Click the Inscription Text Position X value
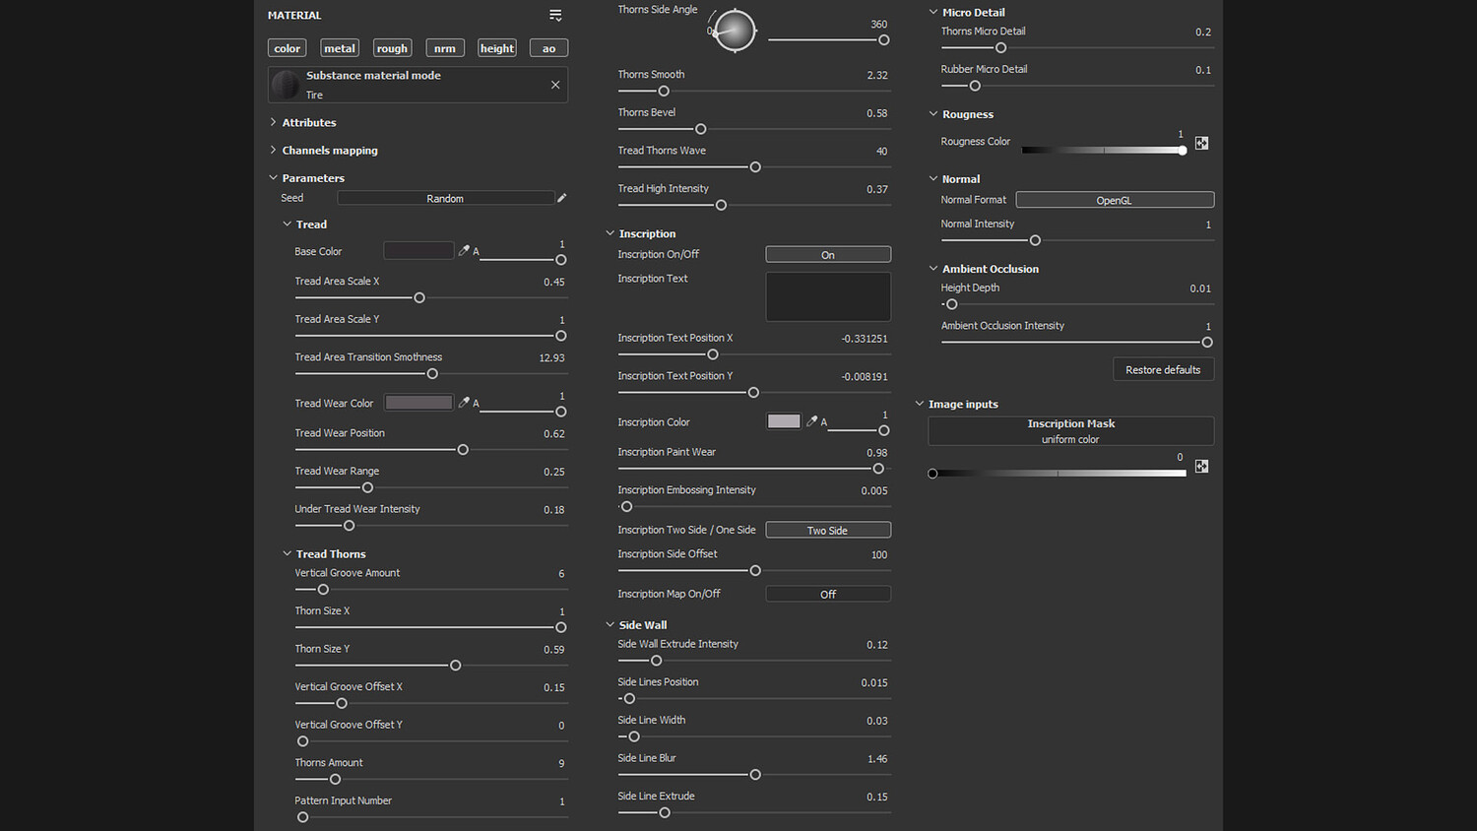 coord(865,339)
